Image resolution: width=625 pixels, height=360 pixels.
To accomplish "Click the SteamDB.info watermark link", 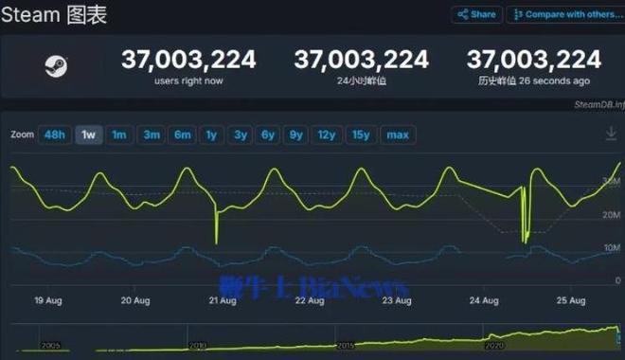I will (599, 104).
